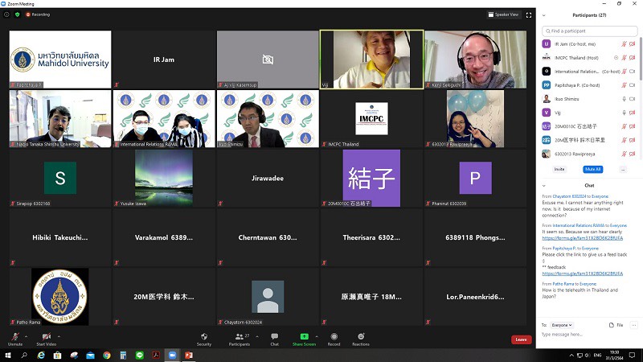Collapse the Participants panel chevron
This screenshot has height=362, width=643.
click(x=546, y=14)
